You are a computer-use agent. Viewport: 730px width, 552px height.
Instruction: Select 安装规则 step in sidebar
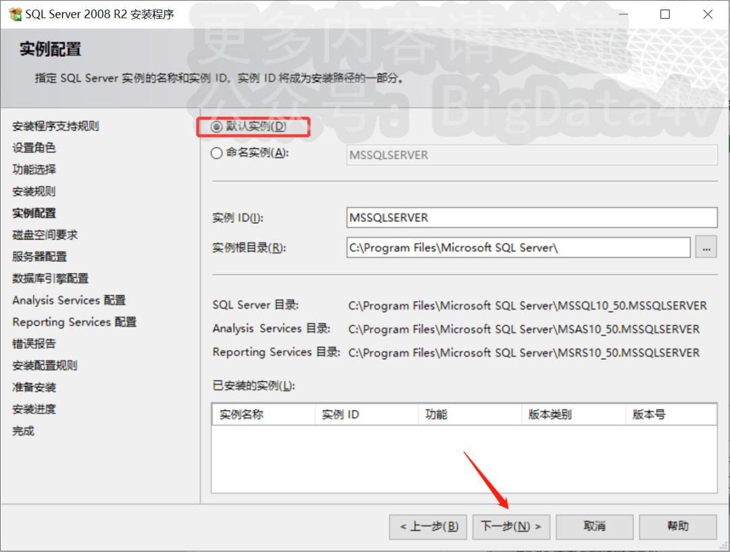click(34, 191)
